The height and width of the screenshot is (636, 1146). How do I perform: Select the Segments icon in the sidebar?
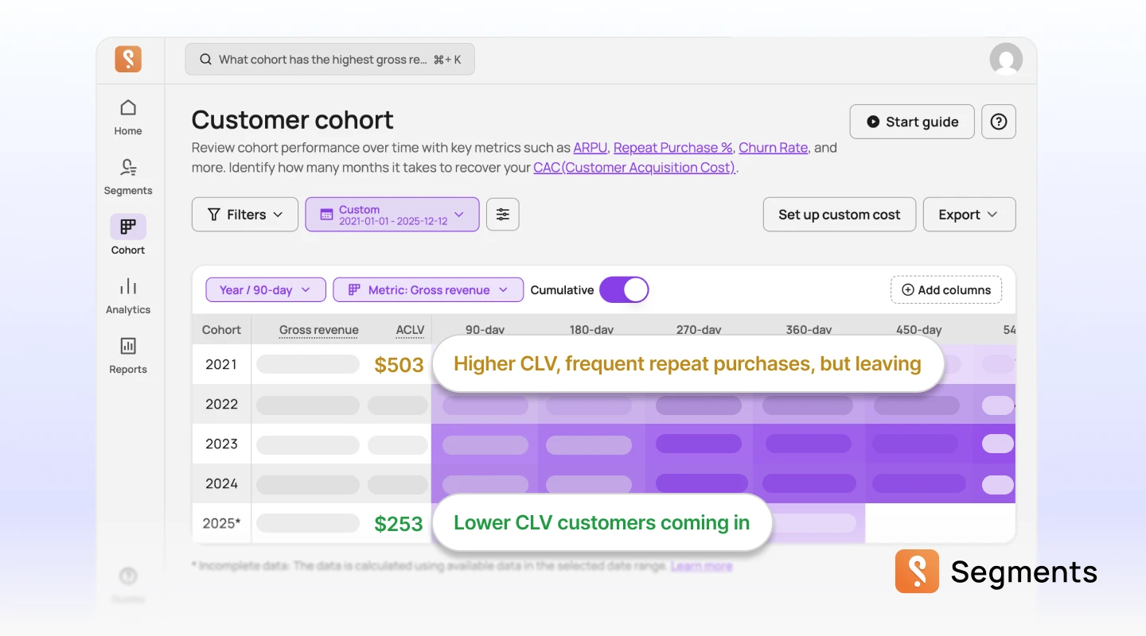pos(127,176)
